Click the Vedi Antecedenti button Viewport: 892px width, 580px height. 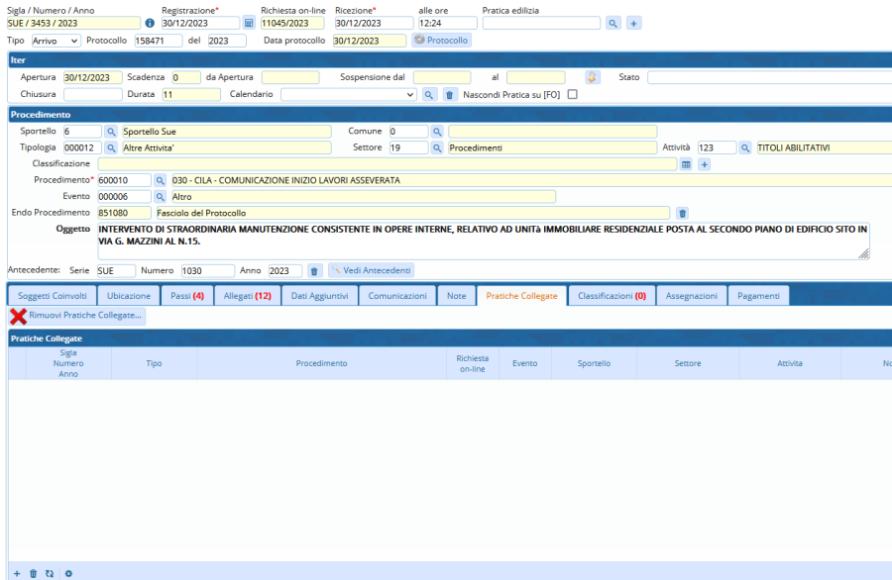[x=372, y=270]
